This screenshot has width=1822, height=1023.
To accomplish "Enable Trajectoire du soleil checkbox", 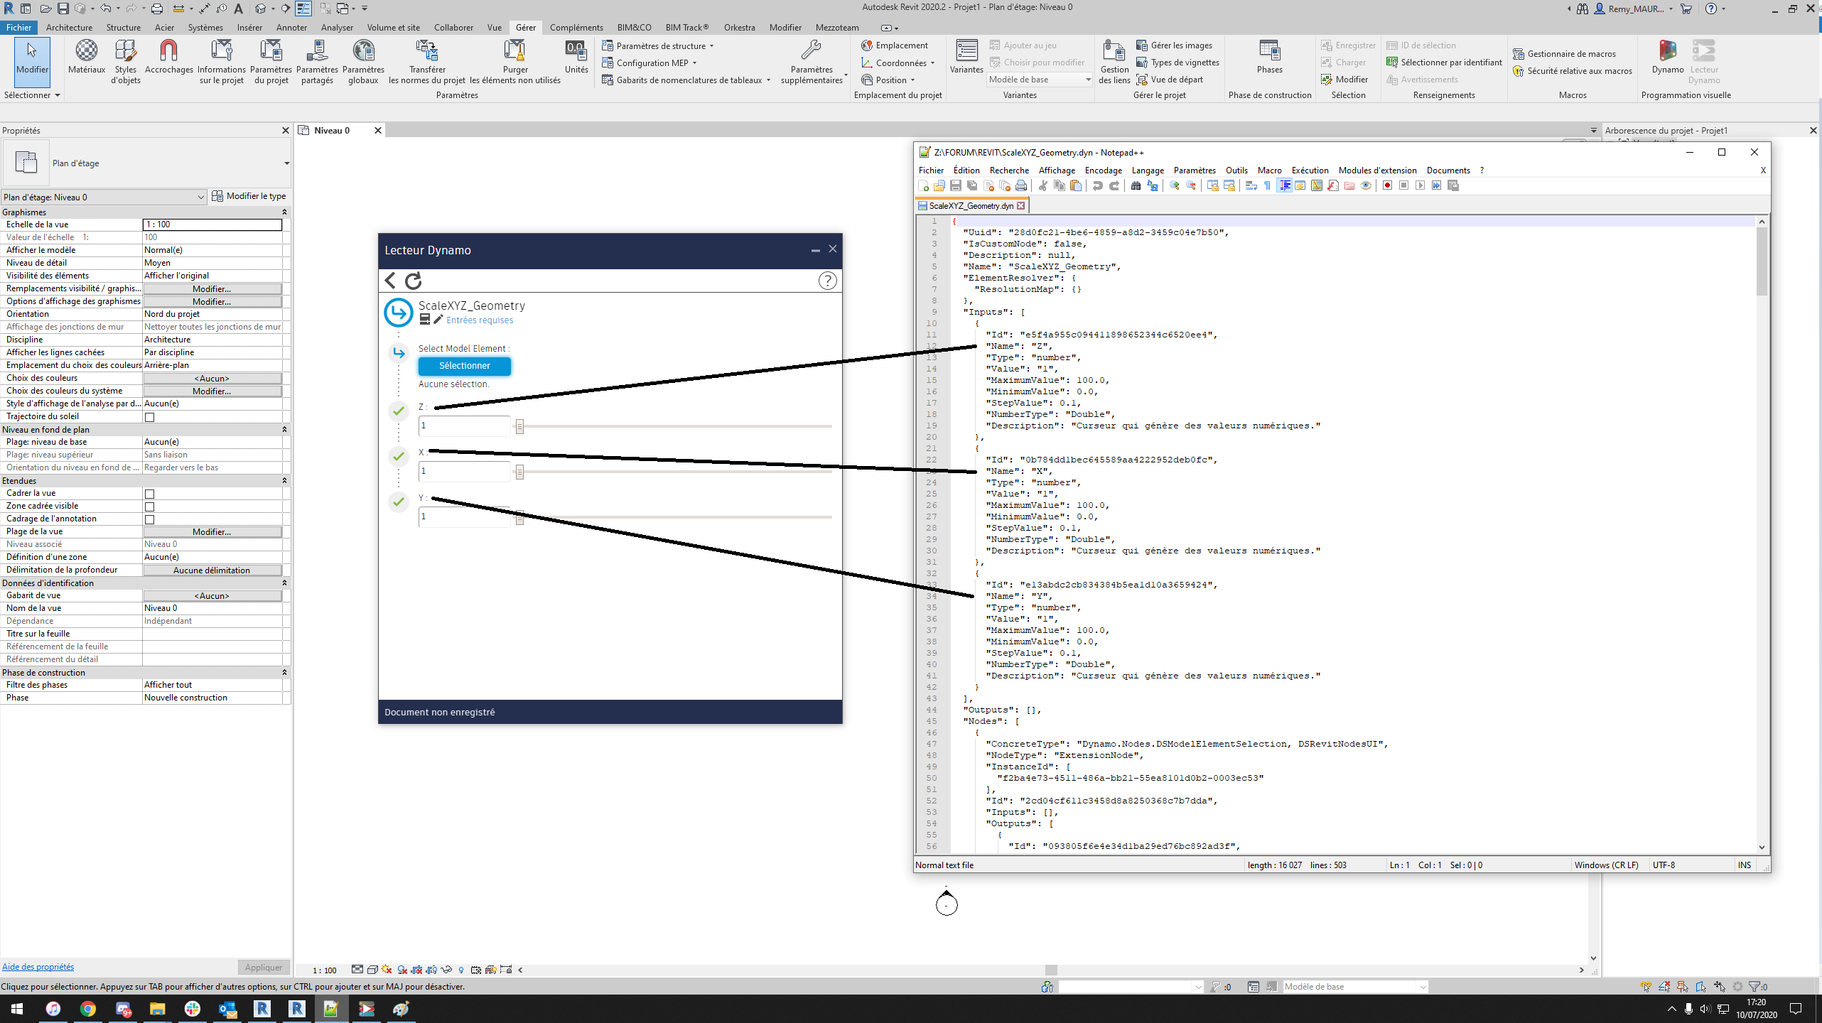I will tap(149, 417).
